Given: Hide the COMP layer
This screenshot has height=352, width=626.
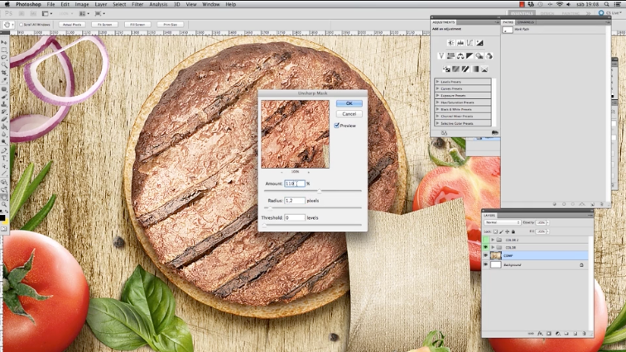Looking at the screenshot, I should tap(485, 255).
